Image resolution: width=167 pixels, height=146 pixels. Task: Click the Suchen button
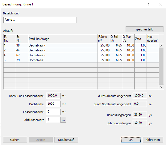point(15,140)
